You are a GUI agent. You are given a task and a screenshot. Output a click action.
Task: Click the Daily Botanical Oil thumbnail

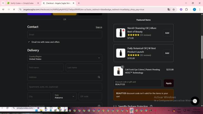121,53
